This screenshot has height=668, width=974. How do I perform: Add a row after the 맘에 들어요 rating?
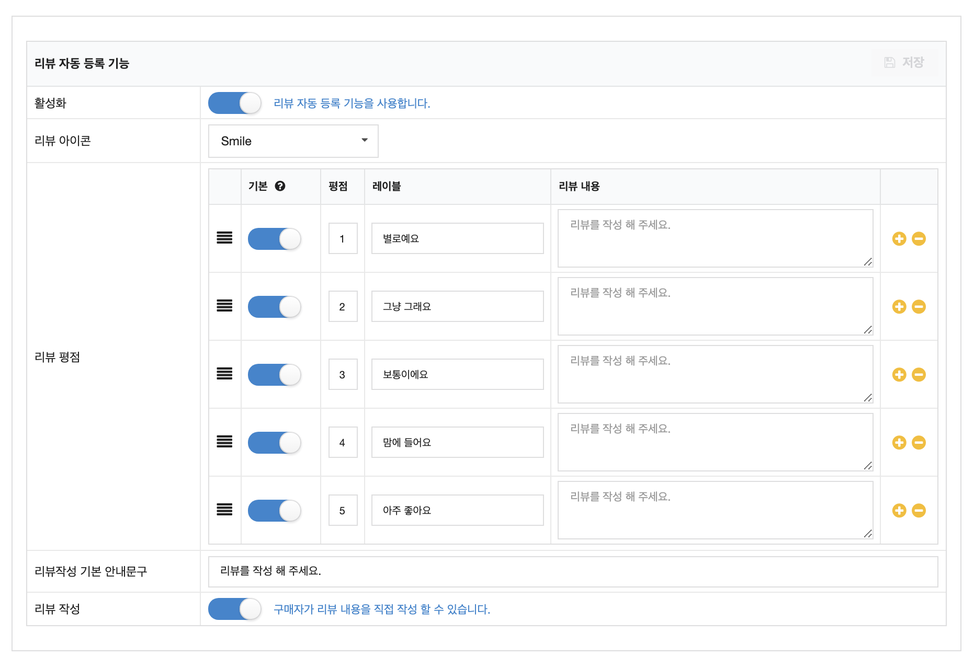click(899, 443)
